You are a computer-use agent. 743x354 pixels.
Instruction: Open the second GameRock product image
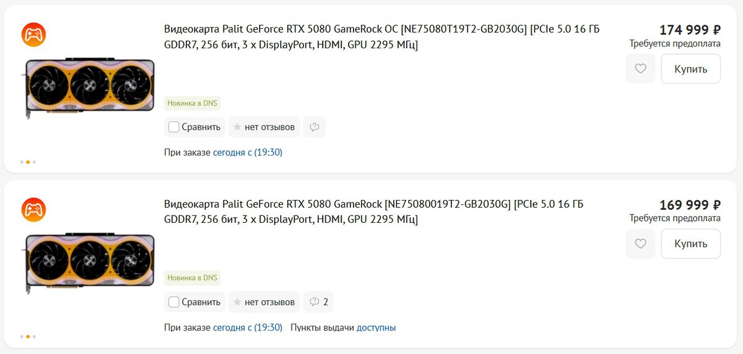pyautogui.click(x=89, y=263)
